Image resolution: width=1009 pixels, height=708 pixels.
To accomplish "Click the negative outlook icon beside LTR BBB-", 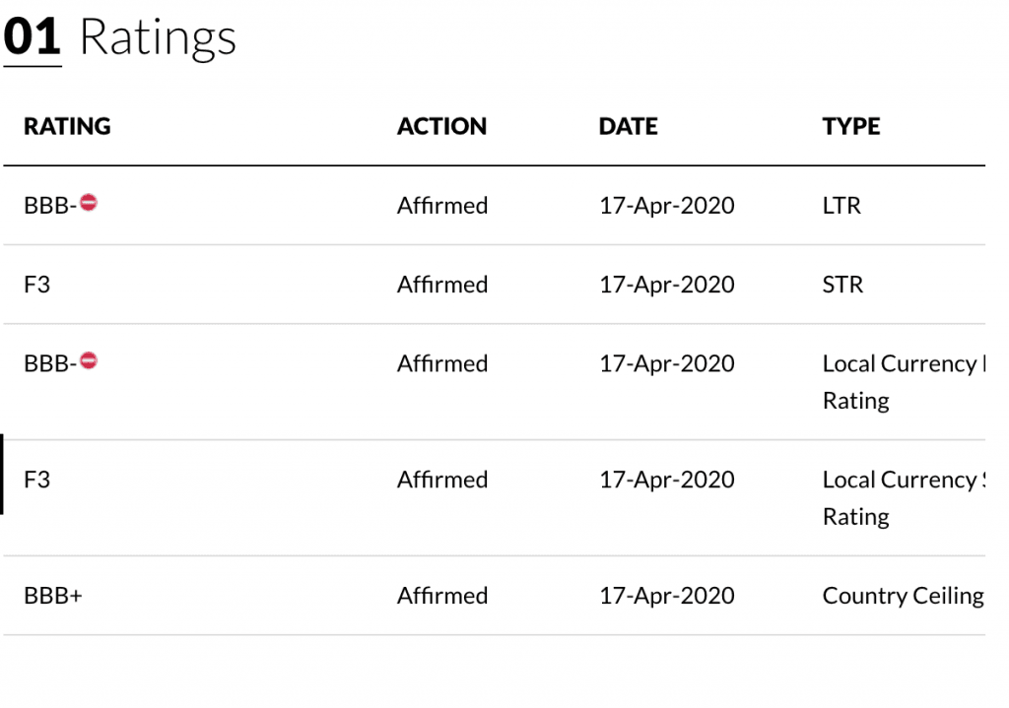I will 89,203.
